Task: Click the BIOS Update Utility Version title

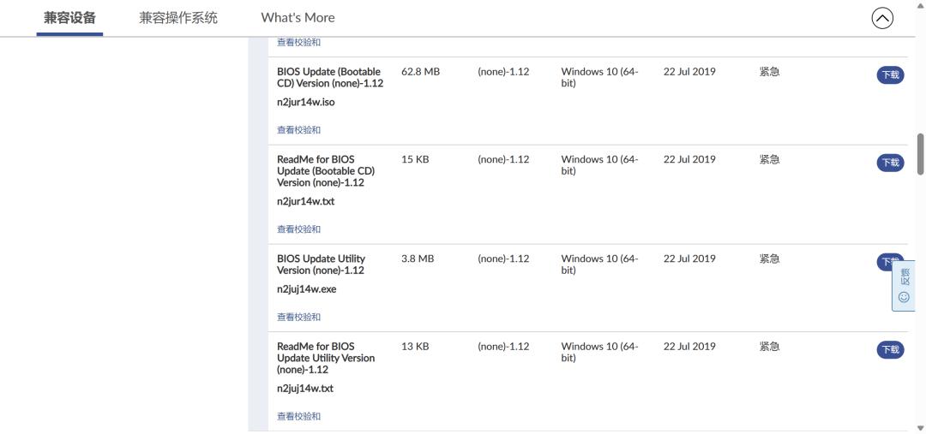Action: 321,265
